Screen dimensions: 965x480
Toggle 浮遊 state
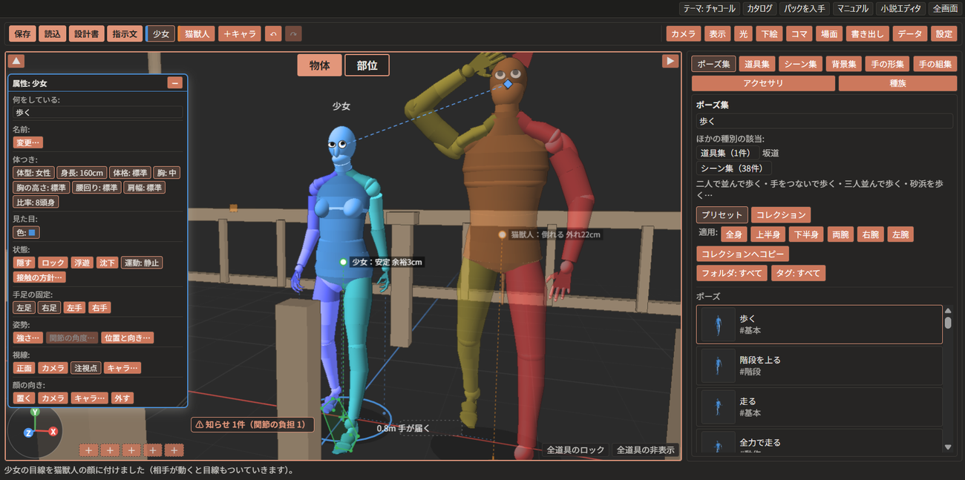(x=82, y=263)
